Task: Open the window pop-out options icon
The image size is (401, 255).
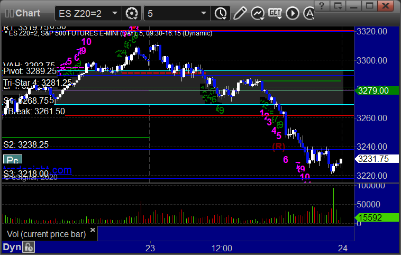Action: pyautogui.click(x=338, y=5)
